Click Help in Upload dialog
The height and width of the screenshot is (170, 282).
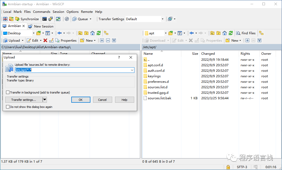124,100
